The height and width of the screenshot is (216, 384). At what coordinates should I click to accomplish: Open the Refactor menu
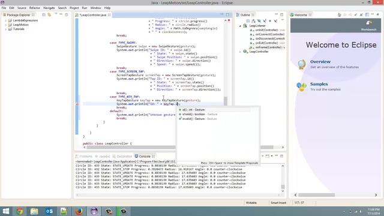[35, 8]
